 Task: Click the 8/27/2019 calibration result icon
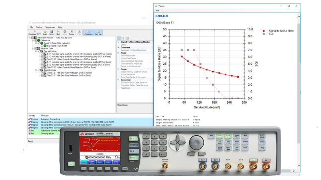click(45, 46)
